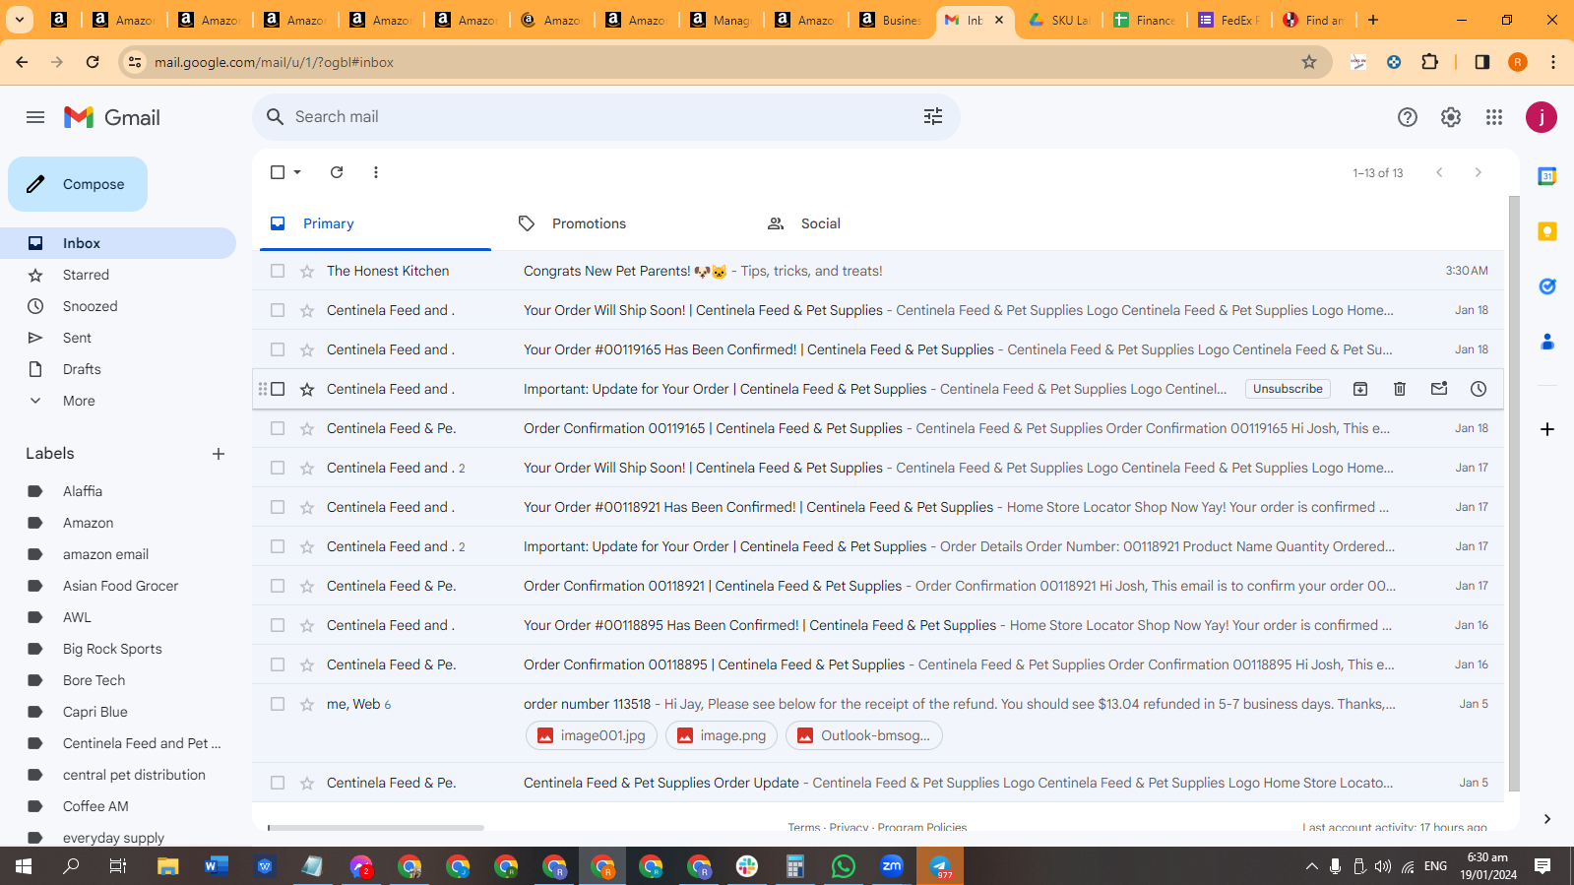Check the Order #00119165 Confirmed email

278,349
